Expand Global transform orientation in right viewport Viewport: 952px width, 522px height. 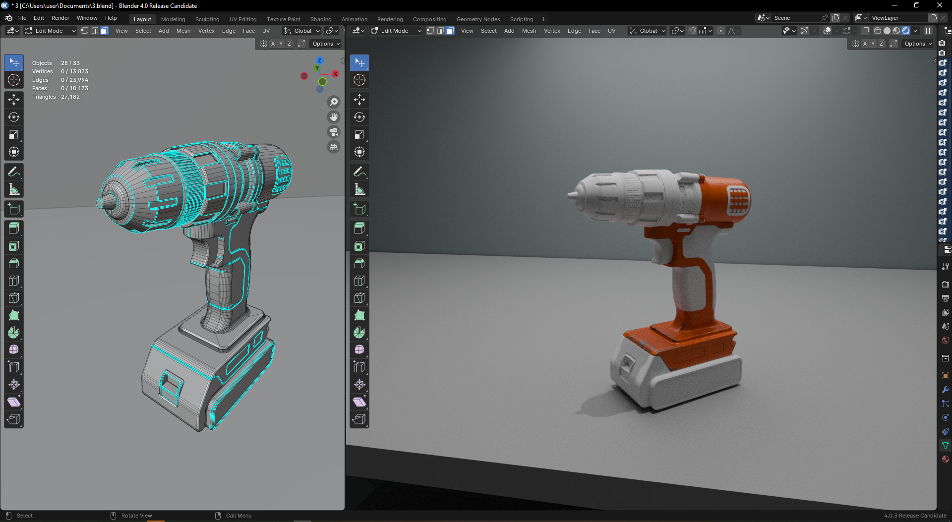click(x=648, y=31)
